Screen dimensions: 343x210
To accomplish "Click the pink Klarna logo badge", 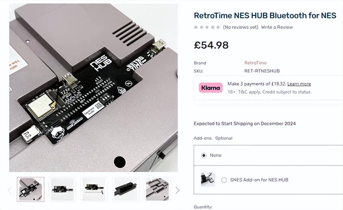I will pyautogui.click(x=211, y=88).
